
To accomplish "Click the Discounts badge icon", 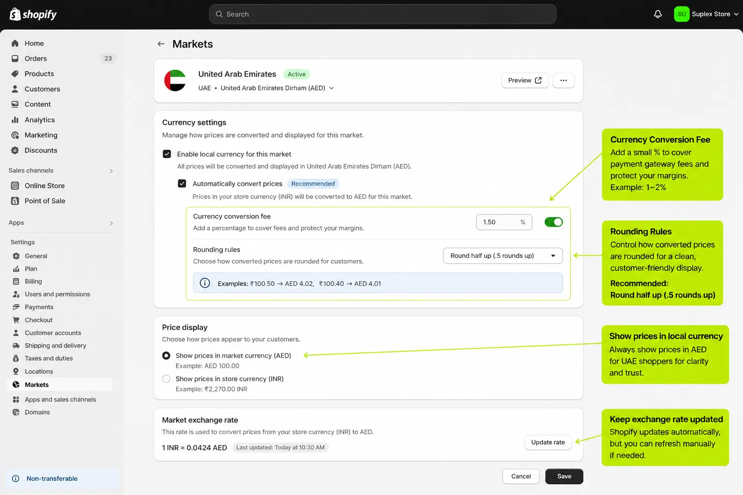I will [x=15, y=150].
